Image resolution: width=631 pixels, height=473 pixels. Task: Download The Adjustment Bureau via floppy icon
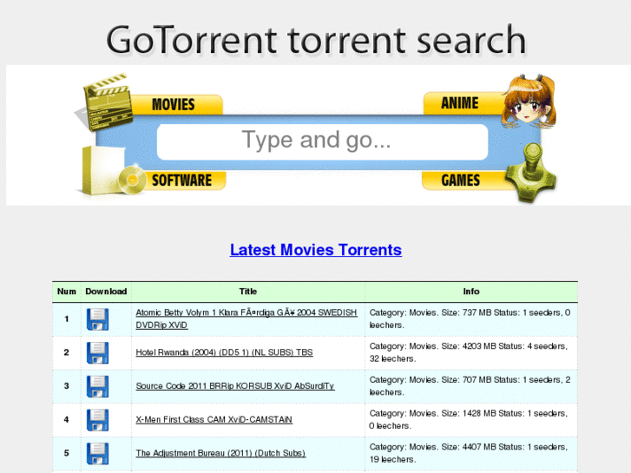pyautogui.click(x=97, y=453)
